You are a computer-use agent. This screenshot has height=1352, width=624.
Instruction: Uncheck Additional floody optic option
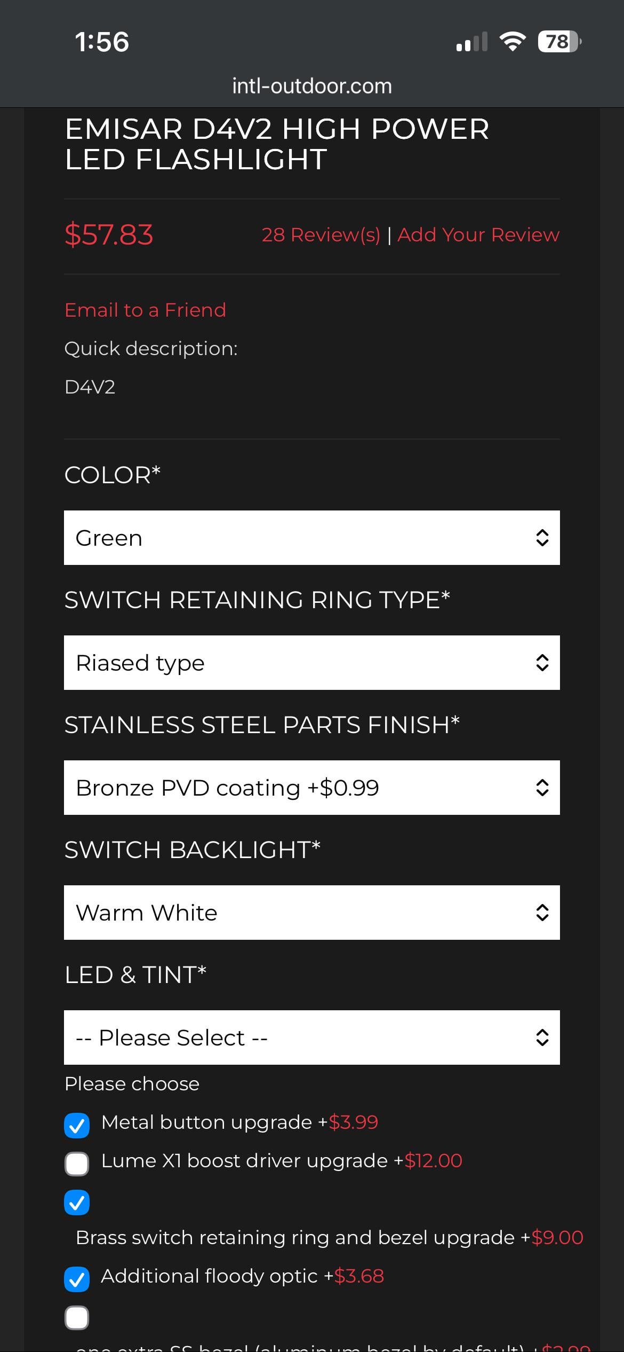[77, 1279]
